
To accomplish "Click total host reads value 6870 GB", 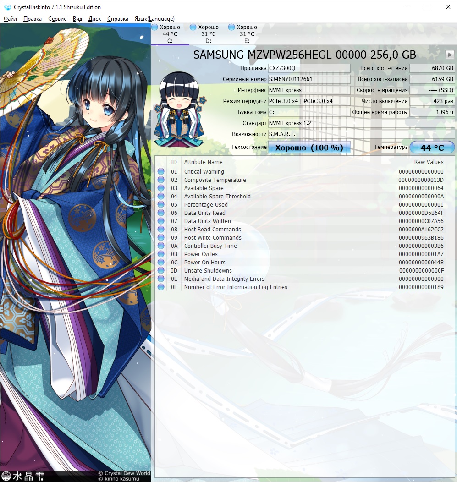I will pyautogui.click(x=432, y=68).
